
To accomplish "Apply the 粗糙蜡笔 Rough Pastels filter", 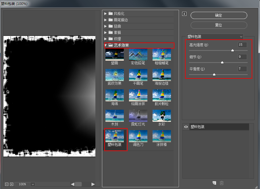I will coord(161,55).
